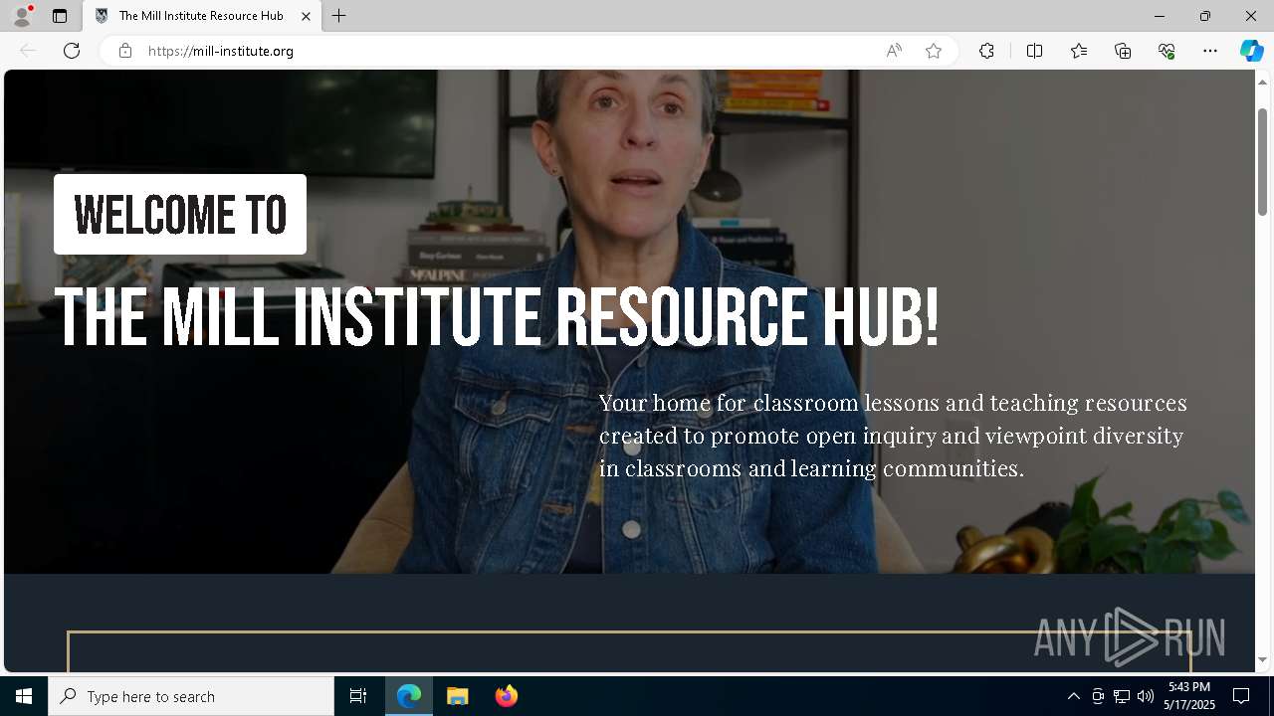The width and height of the screenshot is (1274, 716).
Task: View site information lock icon
Action: [x=125, y=51]
